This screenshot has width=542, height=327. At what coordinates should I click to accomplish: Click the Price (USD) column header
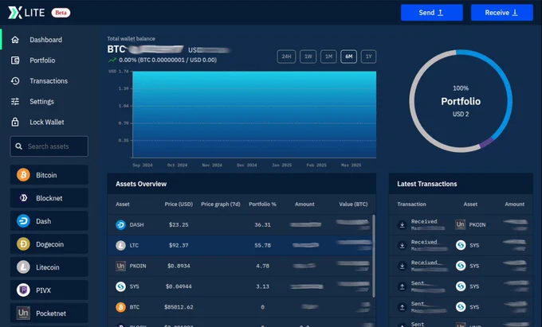coord(179,204)
